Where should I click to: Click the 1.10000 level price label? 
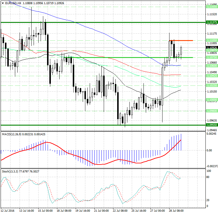tap(212, 100)
